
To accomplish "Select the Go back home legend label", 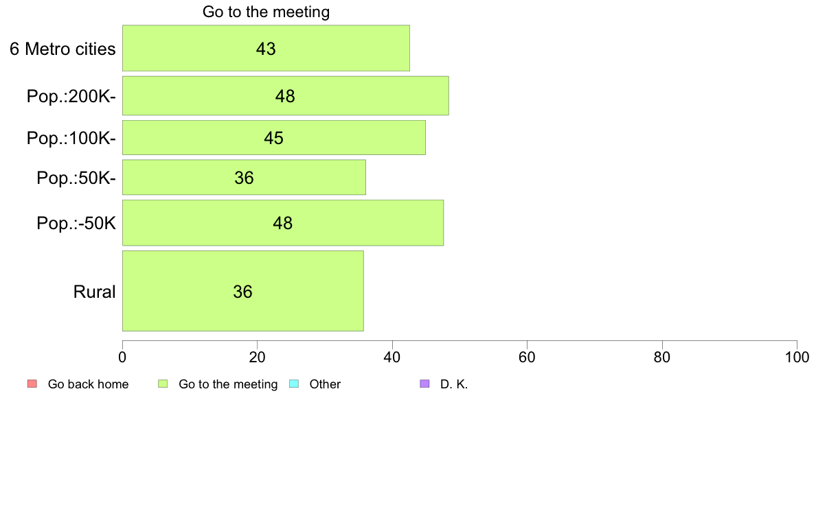I will coord(88,384).
